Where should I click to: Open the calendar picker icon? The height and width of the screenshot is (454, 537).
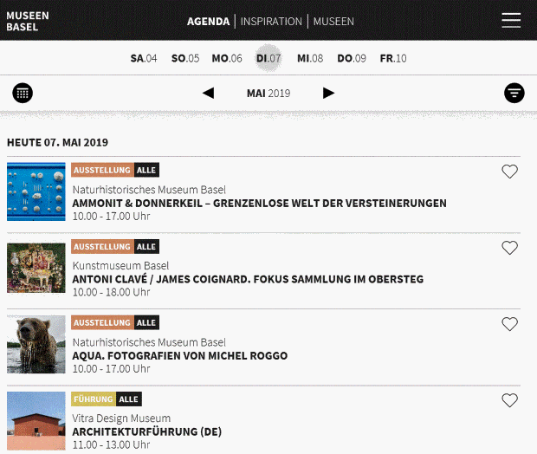[x=23, y=93]
